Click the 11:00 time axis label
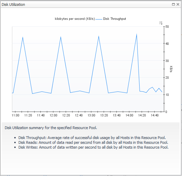 [x=15, y=115]
